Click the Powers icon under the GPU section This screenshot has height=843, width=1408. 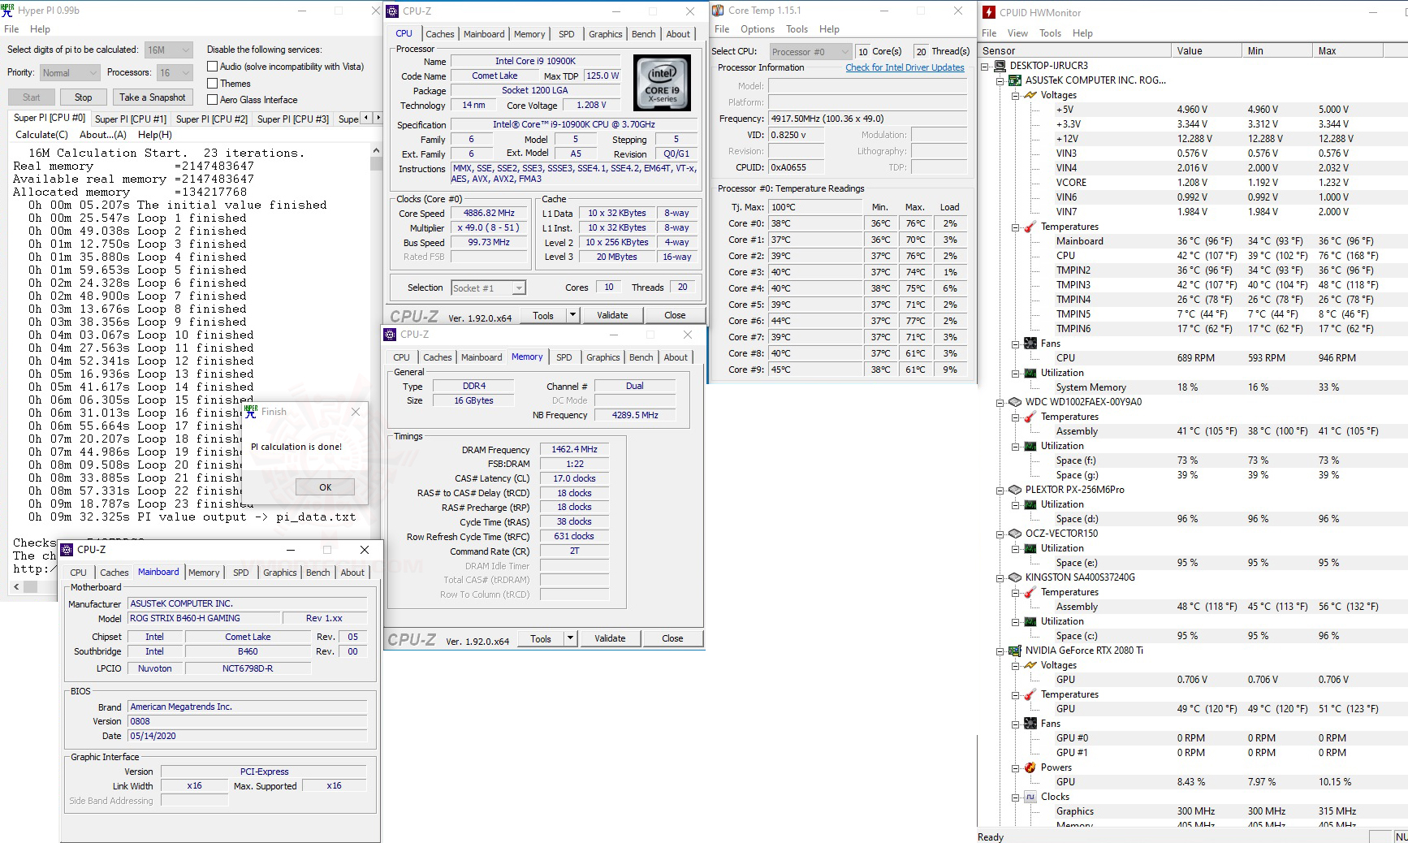tap(1031, 767)
